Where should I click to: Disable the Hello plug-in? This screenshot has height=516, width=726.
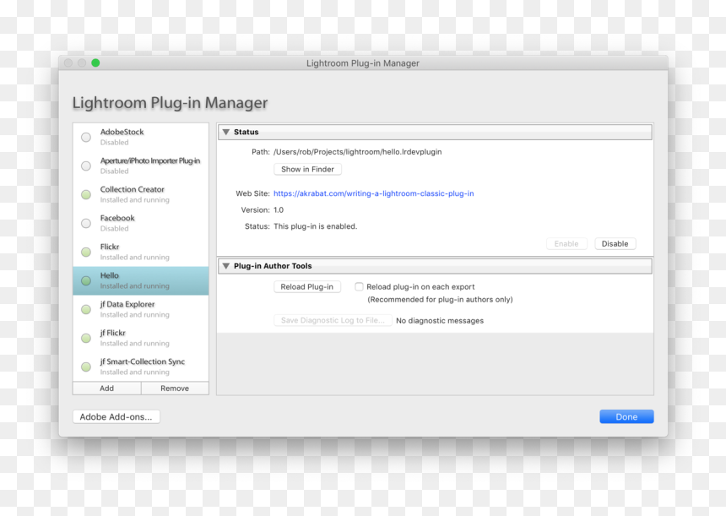tap(615, 243)
